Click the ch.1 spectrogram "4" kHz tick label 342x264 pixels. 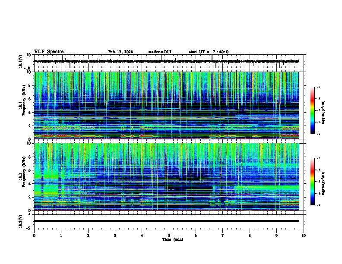click(x=30, y=113)
